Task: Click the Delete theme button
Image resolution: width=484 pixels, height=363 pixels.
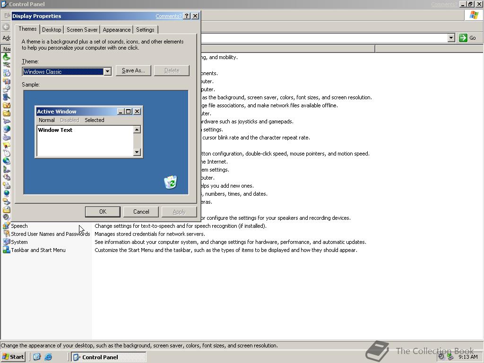Action: 172,70
